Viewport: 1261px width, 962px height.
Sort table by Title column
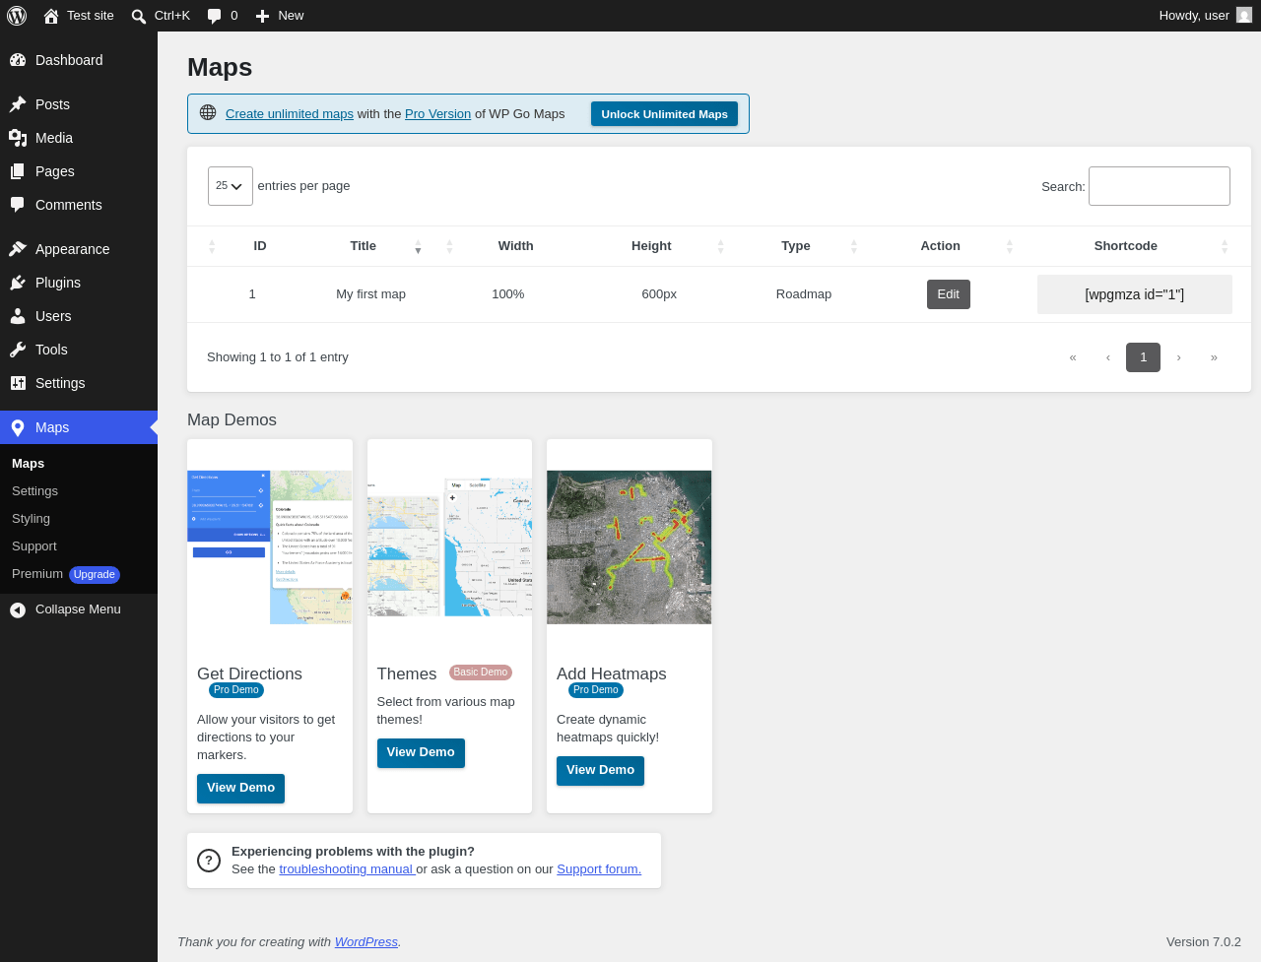pyautogui.click(x=364, y=246)
